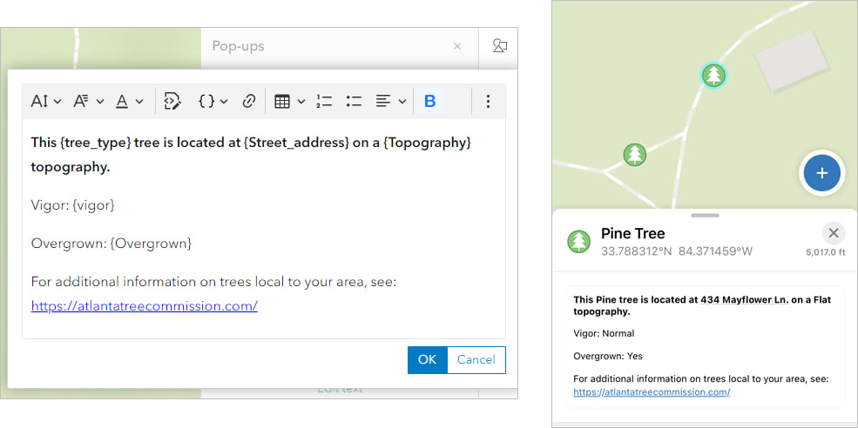Open atlantatreecommission.com link in mobile pop-up
The width and height of the screenshot is (858, 428).
(x=652, y=392)
